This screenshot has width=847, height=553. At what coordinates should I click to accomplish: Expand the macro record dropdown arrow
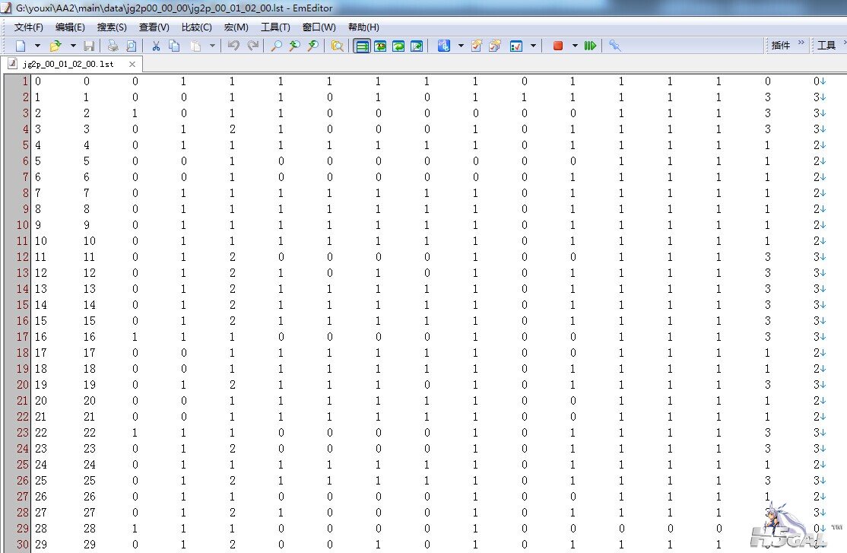click(x=575, y=46)
